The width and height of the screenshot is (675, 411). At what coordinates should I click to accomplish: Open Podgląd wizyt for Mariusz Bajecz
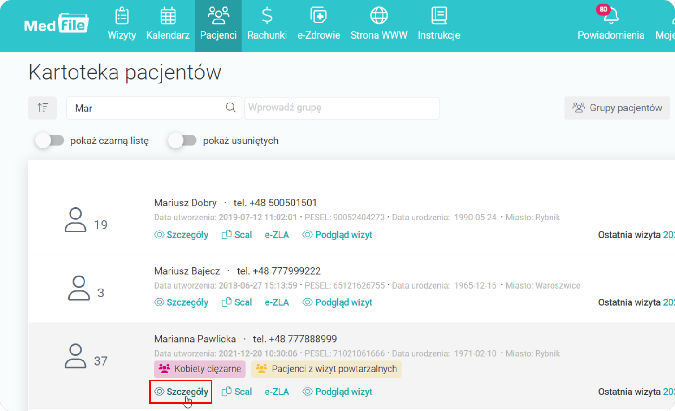click(x=337, y=302)
